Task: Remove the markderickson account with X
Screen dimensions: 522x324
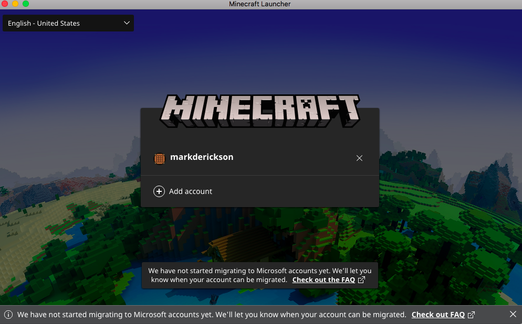Action: (359, 158)
